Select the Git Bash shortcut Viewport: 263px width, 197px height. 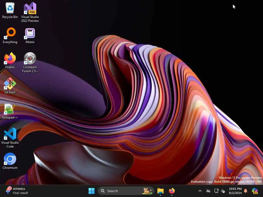[x=10, y=86]
